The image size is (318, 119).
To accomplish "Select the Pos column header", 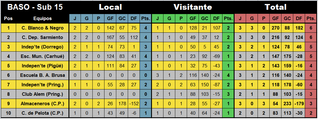I will coord(8,19).
